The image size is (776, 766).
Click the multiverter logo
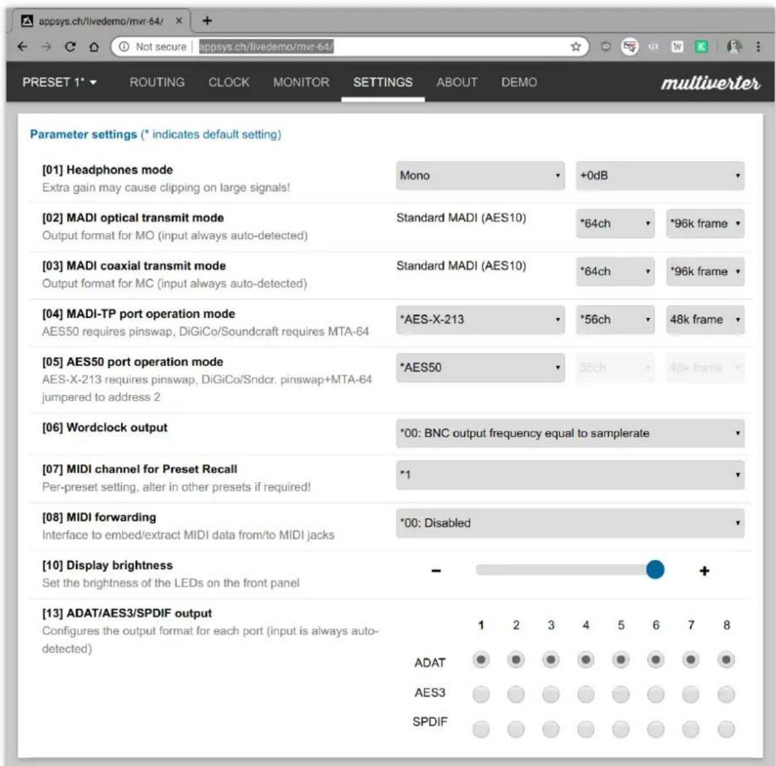click(x=711, y=83)
